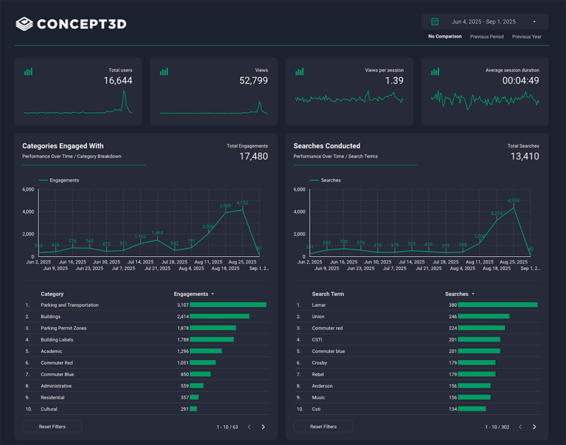Click the 3,909 engagements data point
The width and height of the screenshot is (566, 445).
click(x=226, y=213)
